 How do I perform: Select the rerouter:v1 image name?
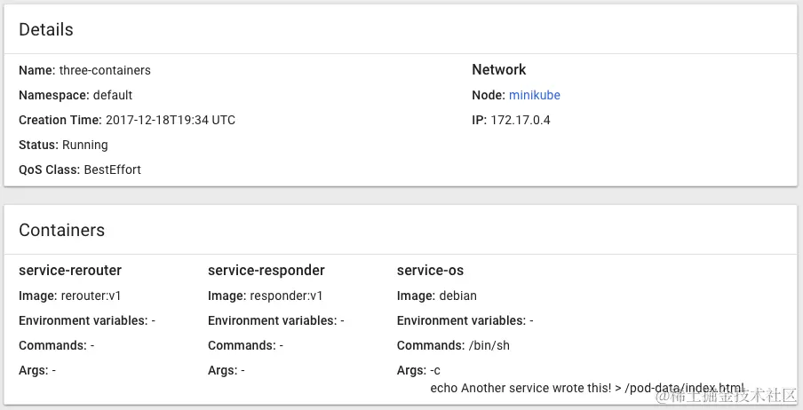(x=91, y=296)
